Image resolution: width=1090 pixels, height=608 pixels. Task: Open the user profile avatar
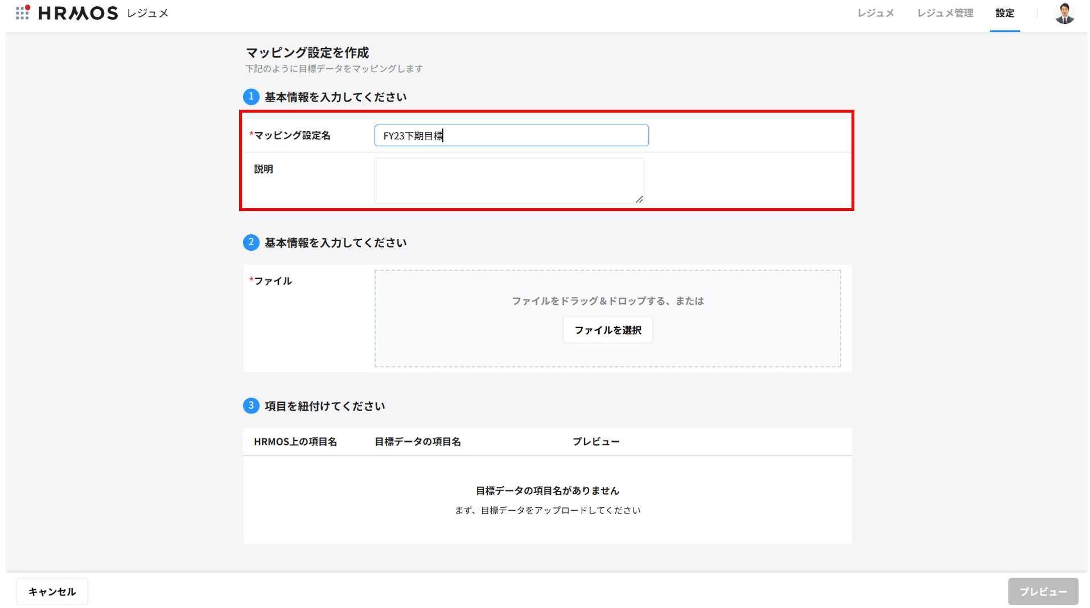tap(1064, 13)
